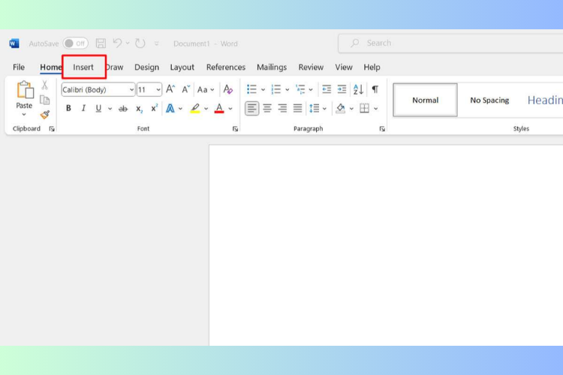Screen dimensions: 563x375
Task: Toggle the AutoSave switch
Action: tap(75, 43)
